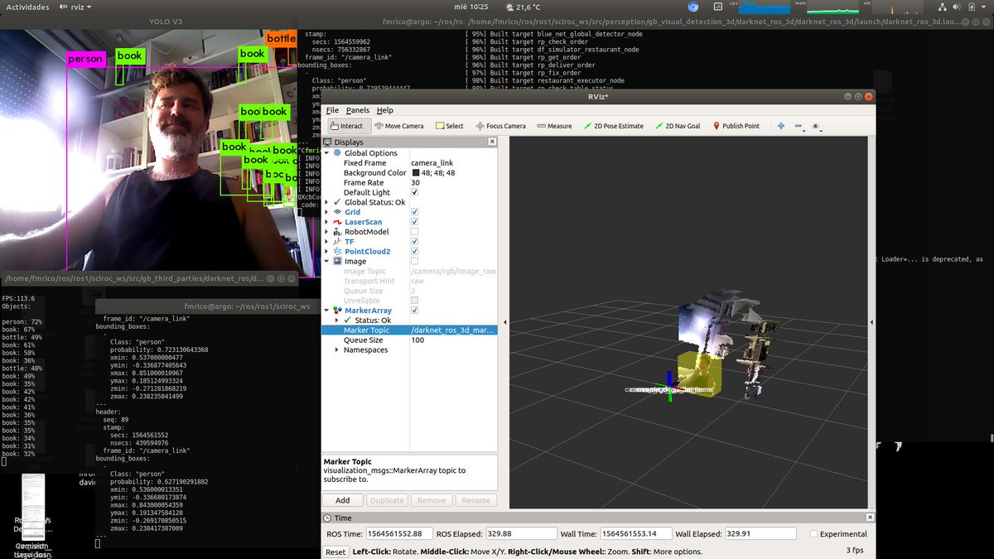This screenshot has height=559, width=994.
Task: Click the Image display icon
Action: pos(337,262)
